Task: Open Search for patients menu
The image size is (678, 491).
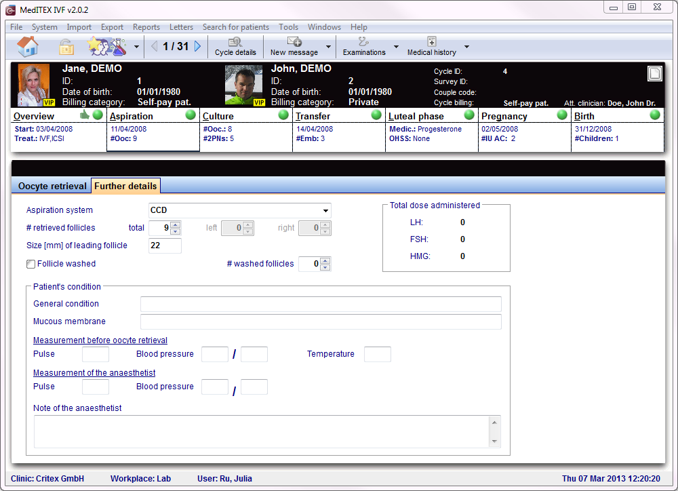Action: pyautogui.click(x=236, y=27)
